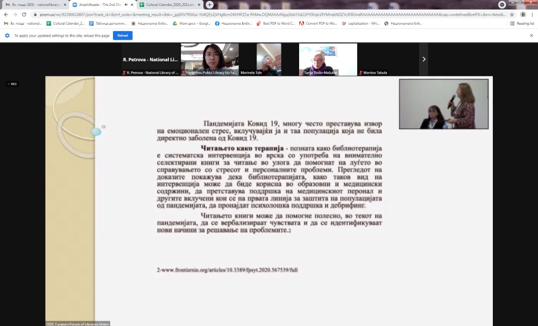Viewport: 538px width, 326px height.
Task: Open the Facebook National Library bookmark
Action: coord(233,24)
